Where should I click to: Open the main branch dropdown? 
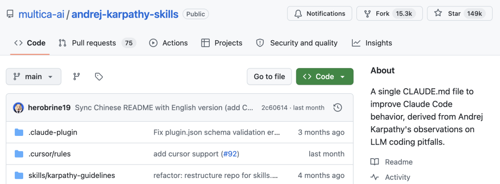[33, 76]
